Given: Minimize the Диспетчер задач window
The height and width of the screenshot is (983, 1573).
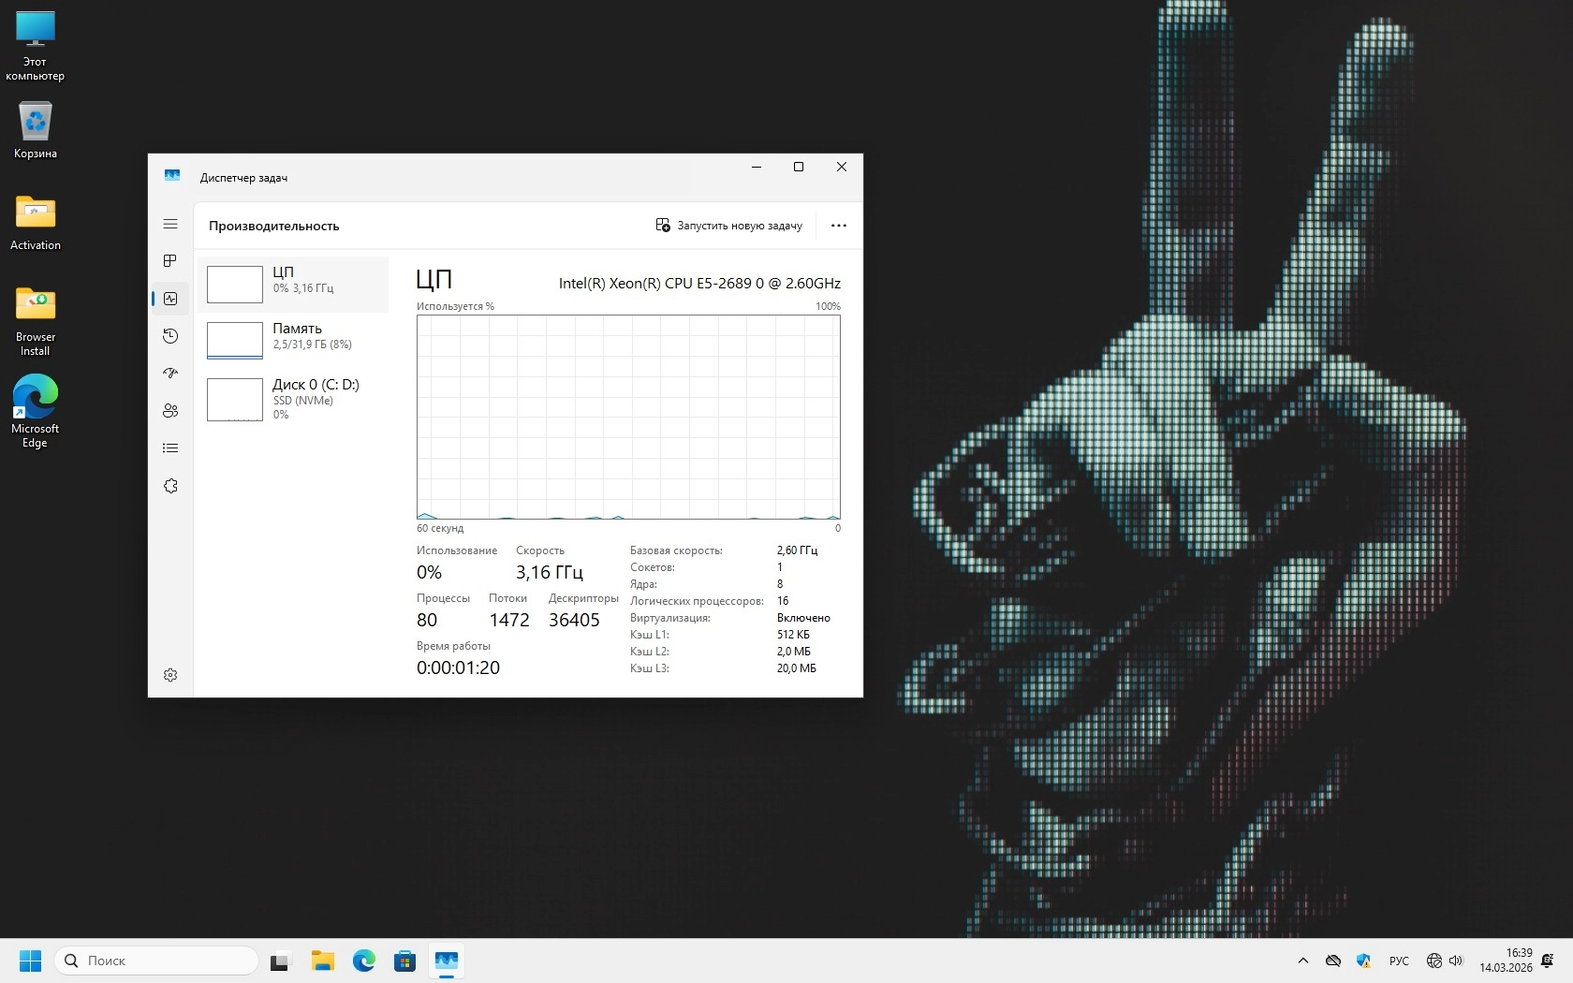Looking at the screenshot, I should coord(757,167).
